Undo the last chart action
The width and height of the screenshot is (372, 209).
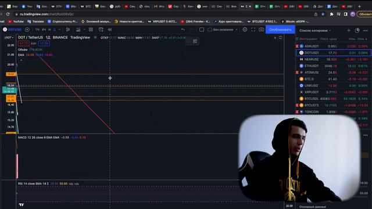coord(183,30)
